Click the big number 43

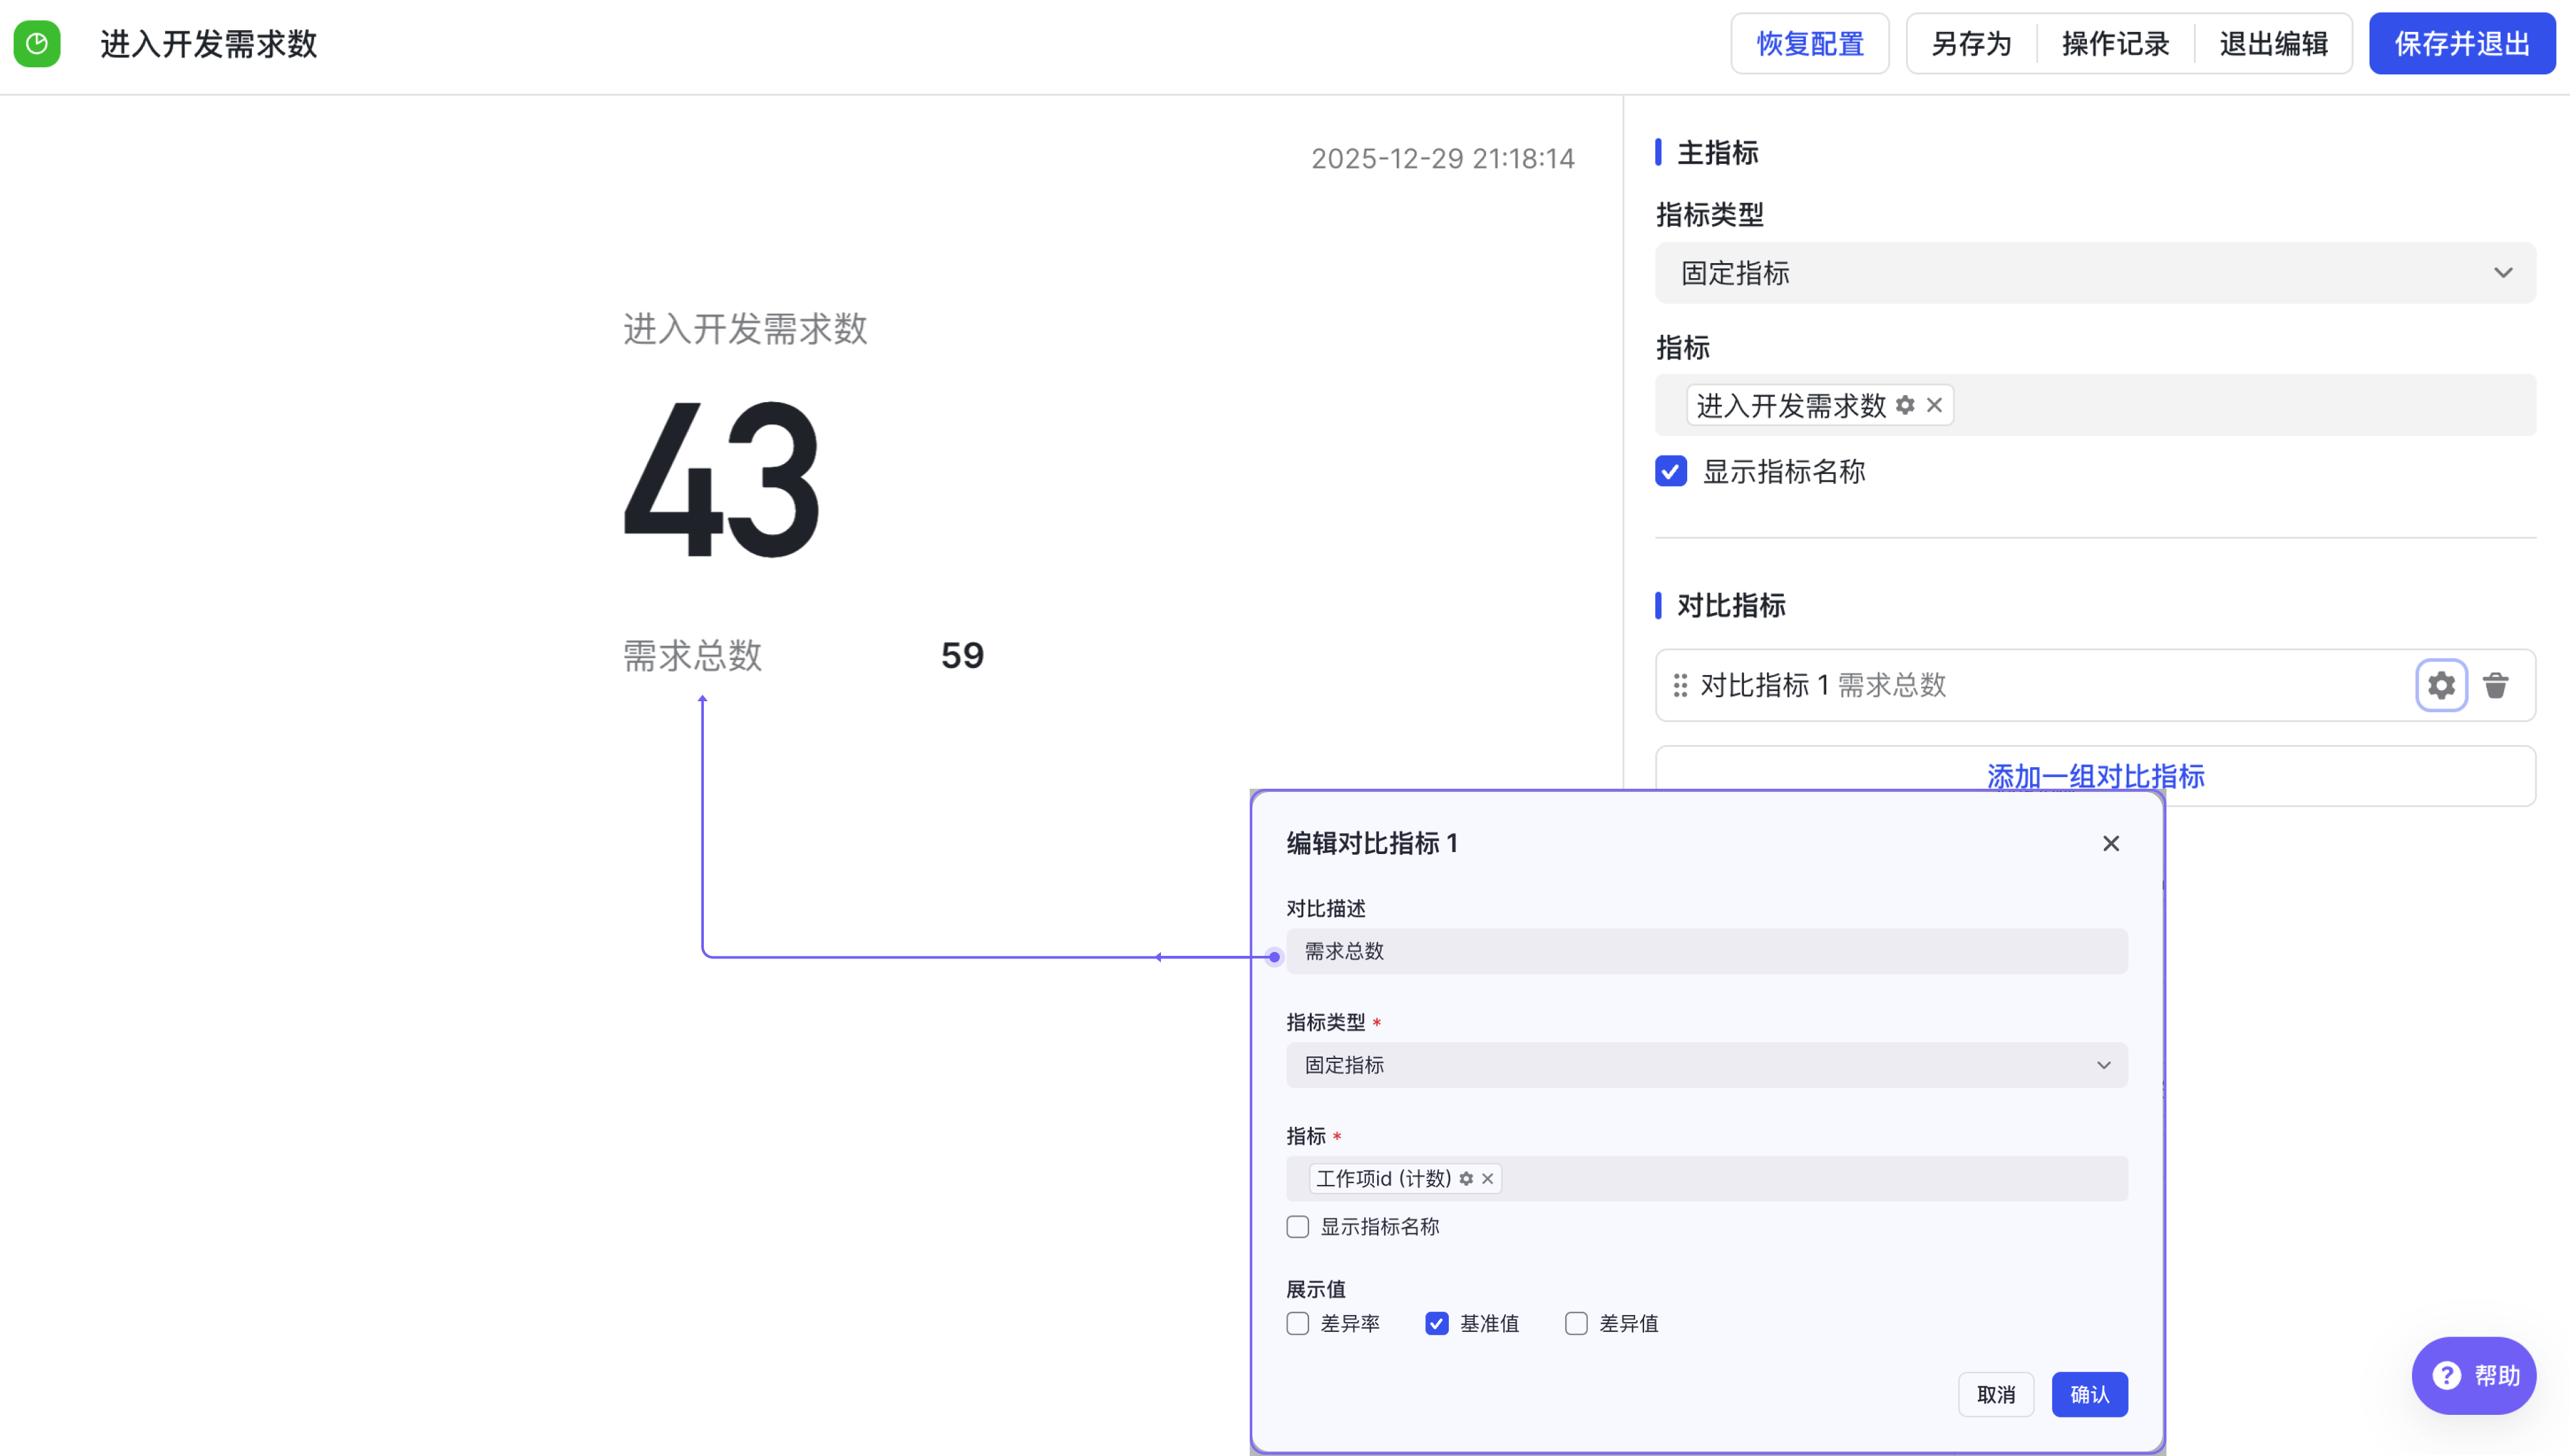pos(722,481)
